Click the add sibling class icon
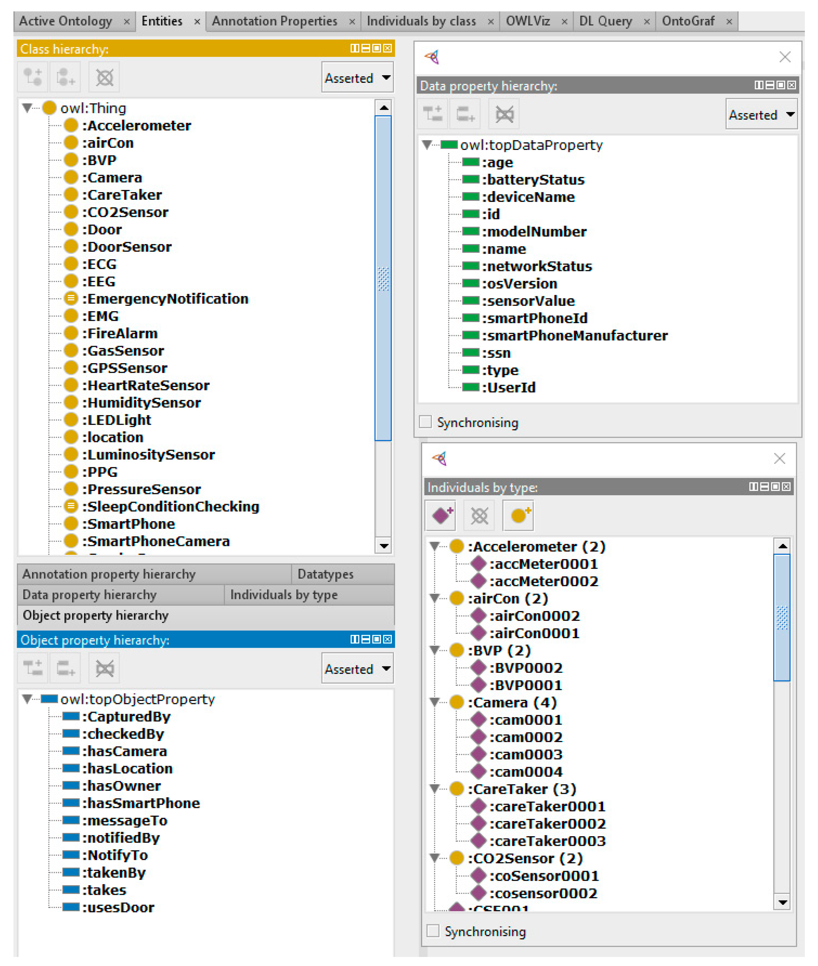The height and width of the screenshot is (966, 818). (65, 77)
